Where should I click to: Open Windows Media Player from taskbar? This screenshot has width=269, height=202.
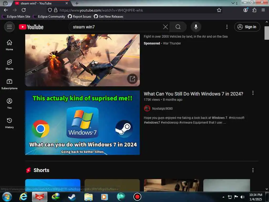(105, 197)
